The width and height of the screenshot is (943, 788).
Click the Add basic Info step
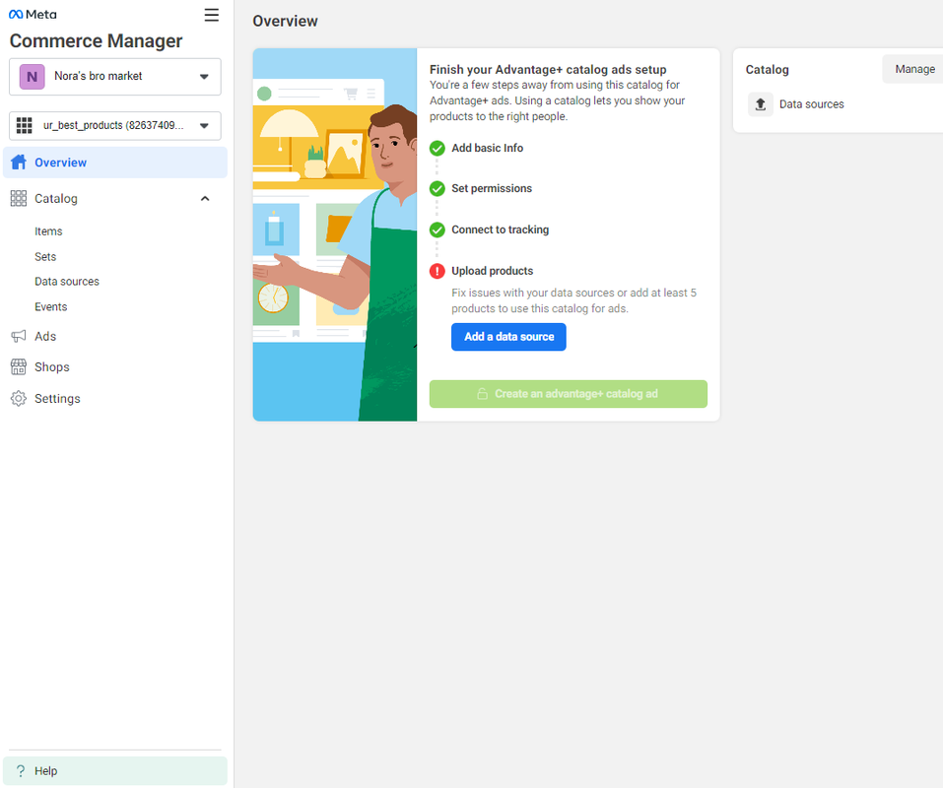click(487, 148)
